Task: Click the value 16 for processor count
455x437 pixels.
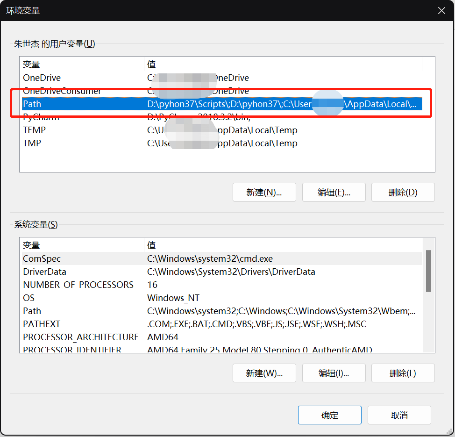Action: click(x=152, y=285)
